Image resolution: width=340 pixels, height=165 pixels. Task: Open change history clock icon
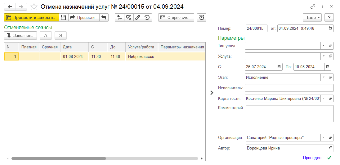(147, 18)
